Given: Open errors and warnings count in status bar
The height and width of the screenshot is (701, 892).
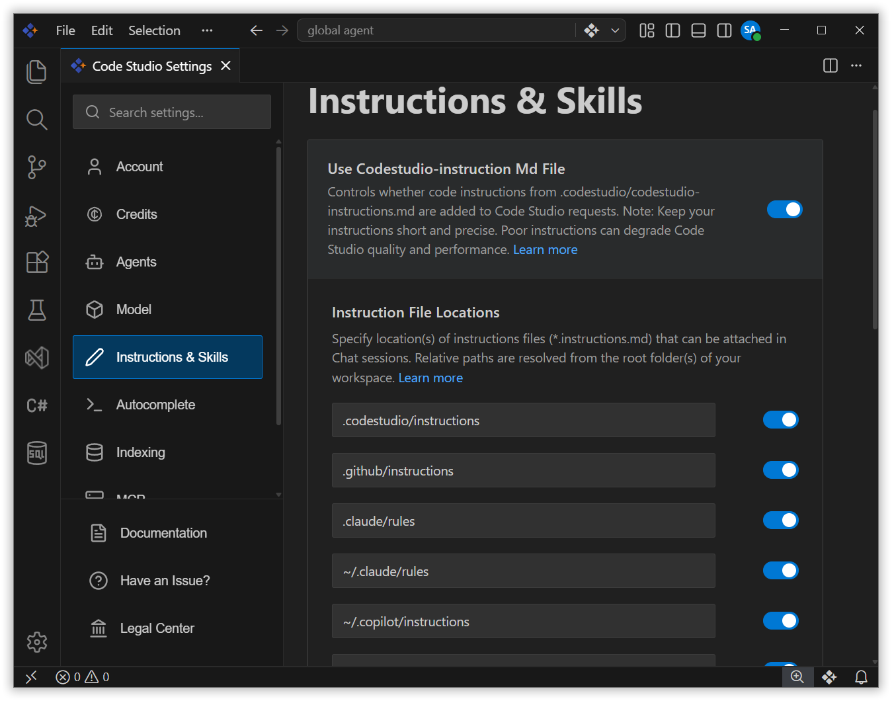Looking at the screenshot, I should click(x=83, y=677).
